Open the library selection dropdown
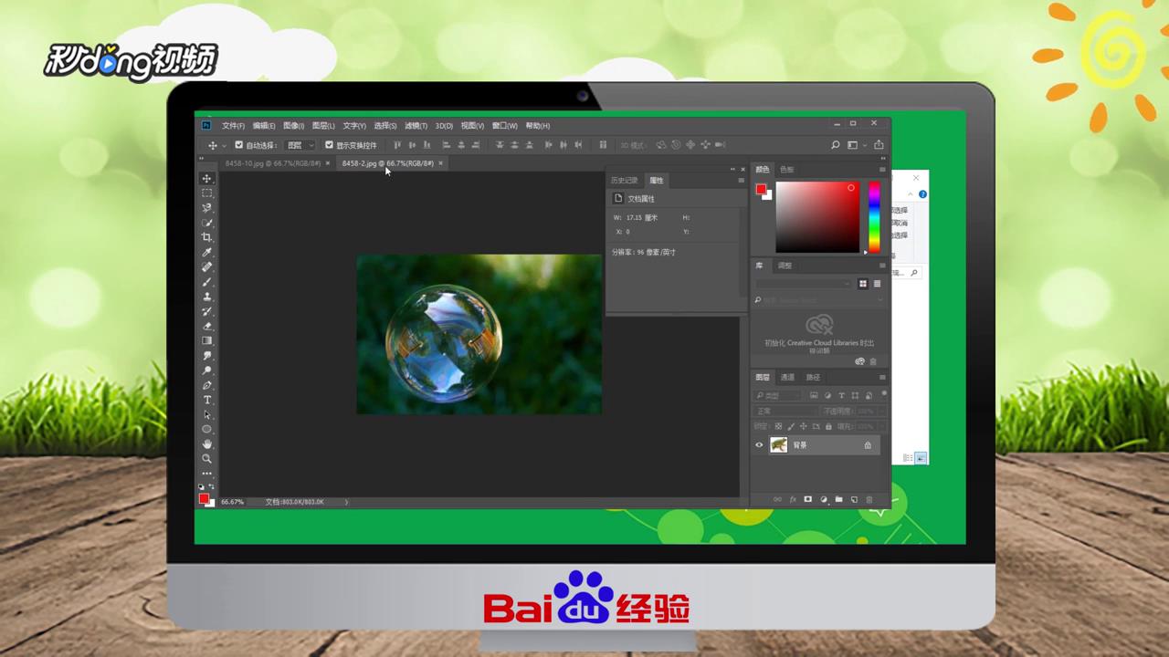The image size is (1169, 657). [x=804, y=284]
